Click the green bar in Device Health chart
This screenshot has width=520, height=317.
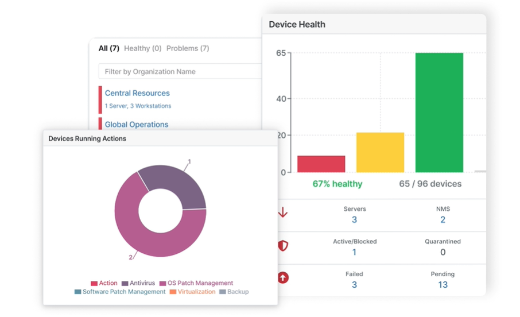[439, 113]
